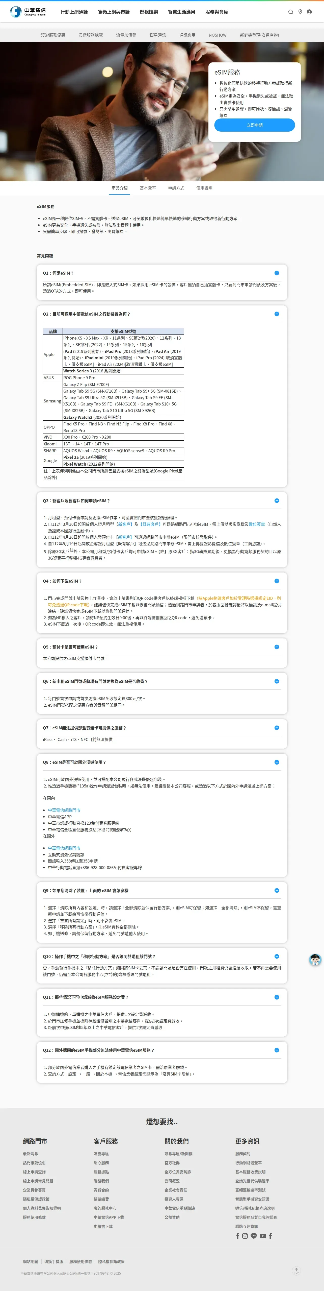Collapse Q4 如何下載eSIM question
This screenshot has height=1291, width=324.
point(276,581)
